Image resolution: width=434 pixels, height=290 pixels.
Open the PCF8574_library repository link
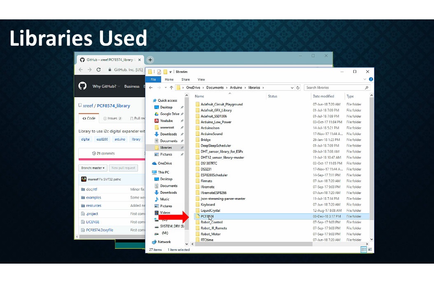point(114,106)
